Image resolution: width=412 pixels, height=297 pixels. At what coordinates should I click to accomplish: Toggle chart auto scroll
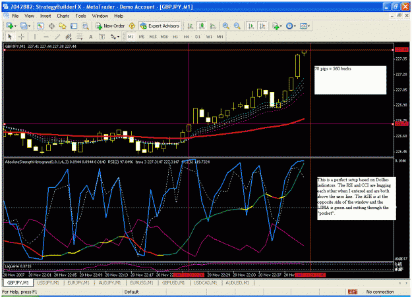(251, 26)
